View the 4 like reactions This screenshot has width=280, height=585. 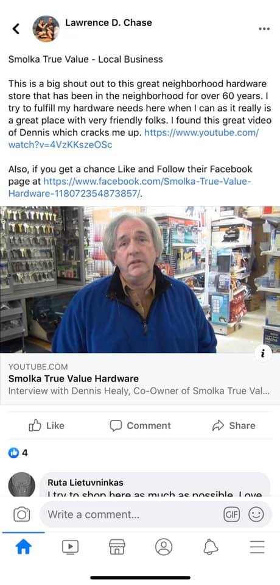18,453
